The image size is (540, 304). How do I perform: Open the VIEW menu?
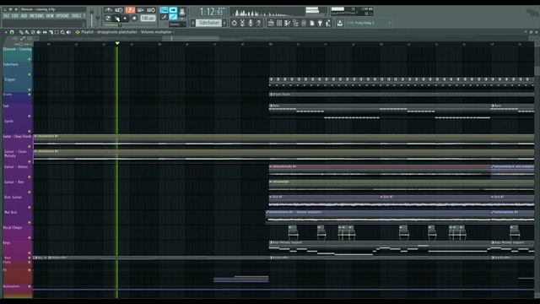50,16
